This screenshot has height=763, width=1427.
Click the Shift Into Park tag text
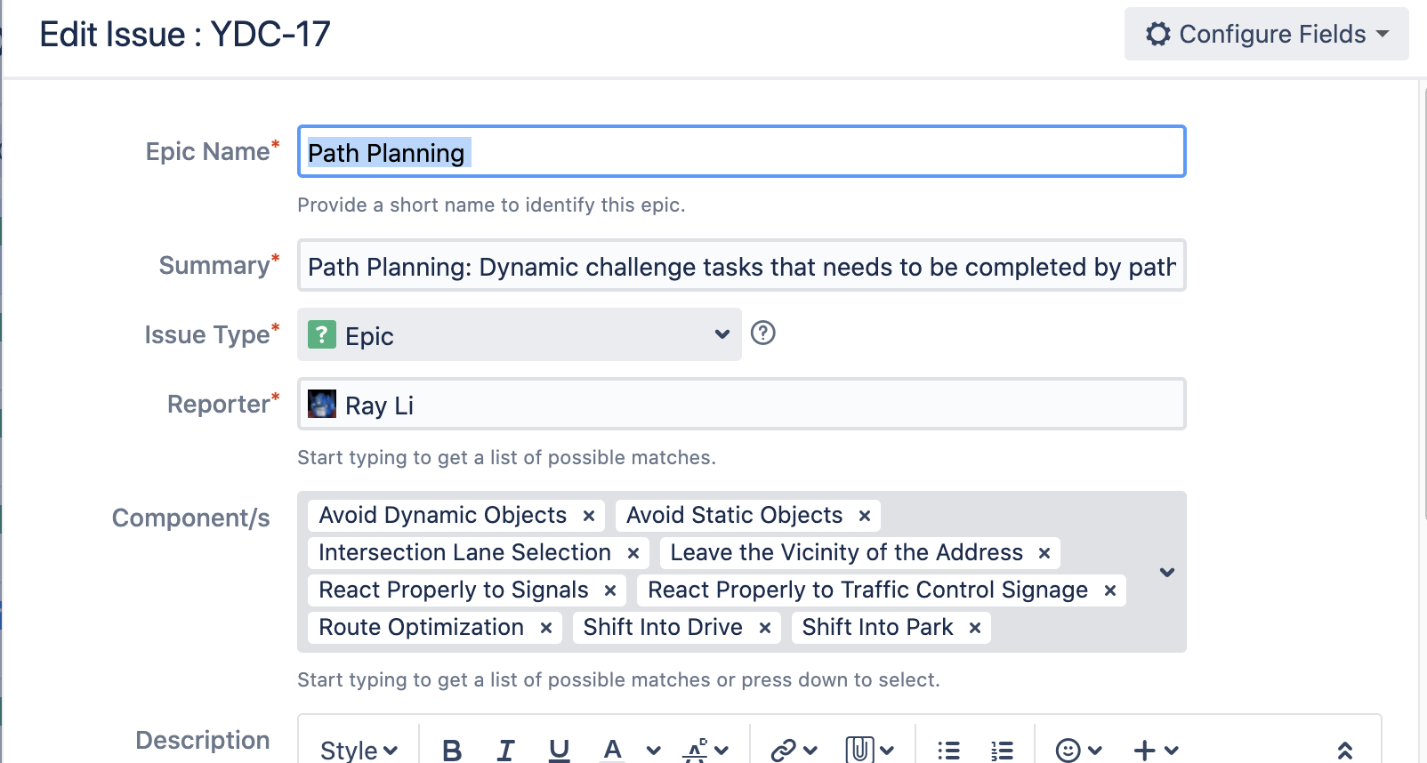point(878,627)
